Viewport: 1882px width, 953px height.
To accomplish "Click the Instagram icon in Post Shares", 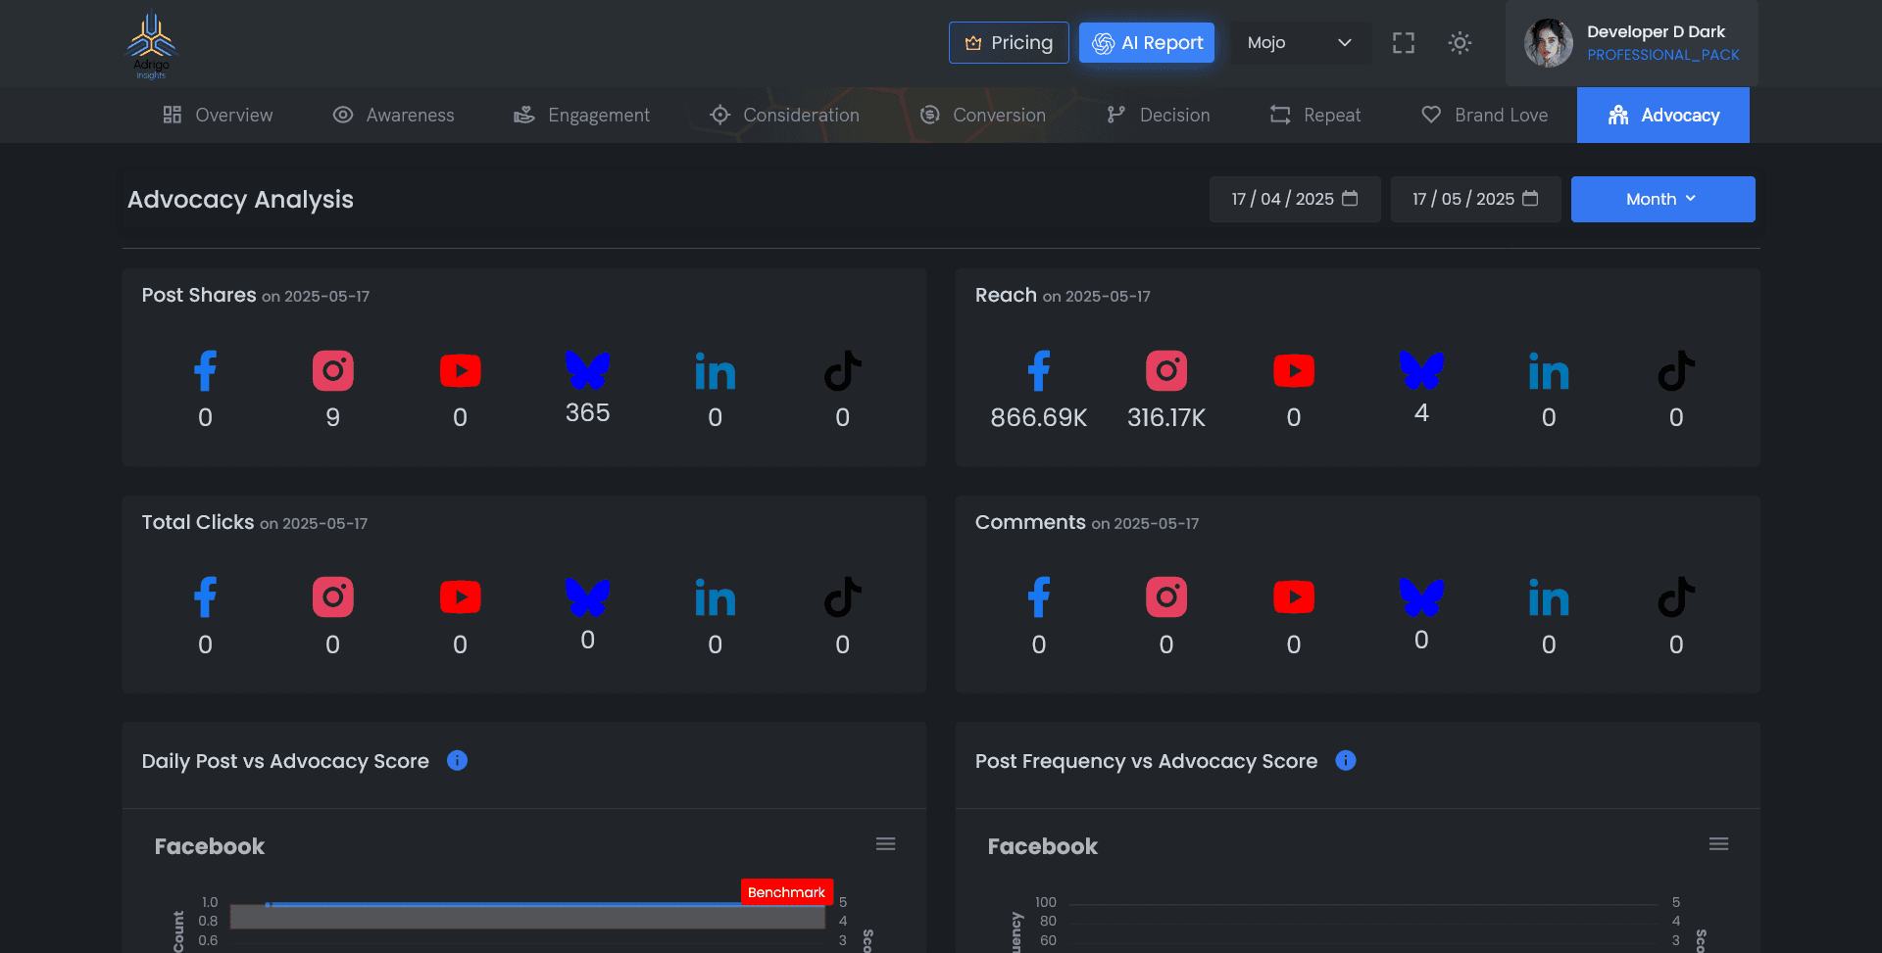I will (x=333, y=371).
